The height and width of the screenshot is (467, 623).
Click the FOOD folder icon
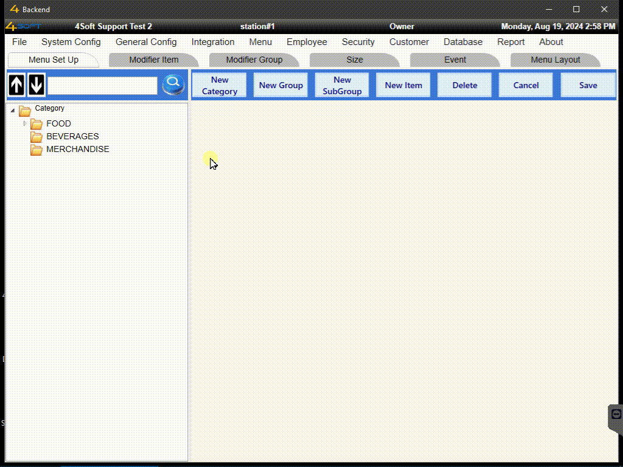click(x=37, y=124)
